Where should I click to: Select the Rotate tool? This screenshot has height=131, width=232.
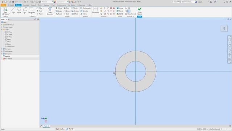(x=59, y=14)
